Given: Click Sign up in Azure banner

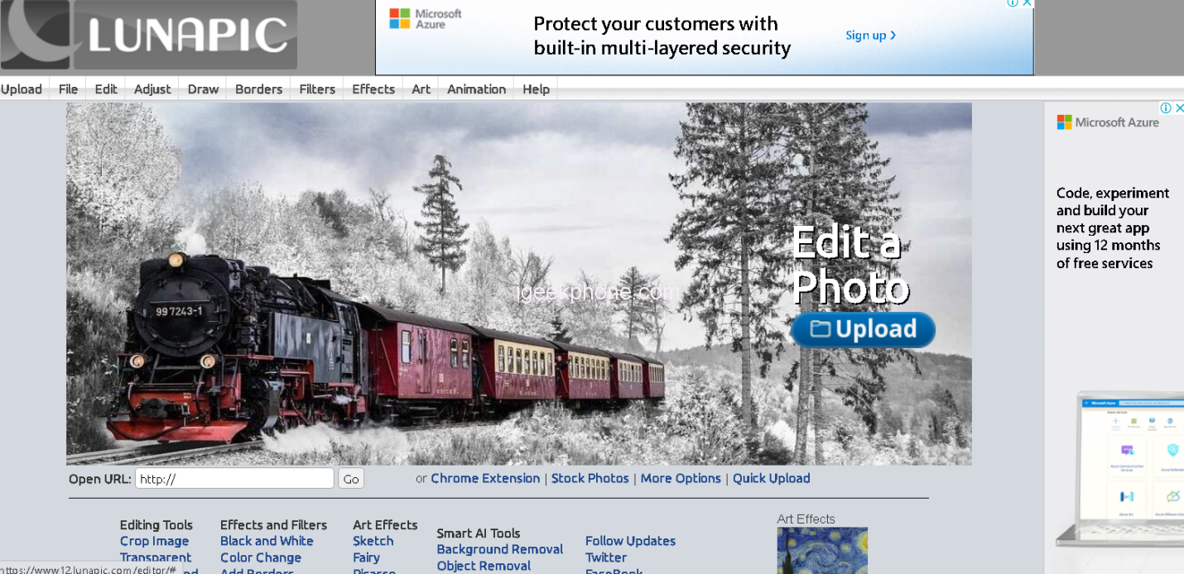Looking at the screenshot, I should pos(870,36).
